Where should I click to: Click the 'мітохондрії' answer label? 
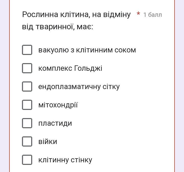(x=58, y=105)
